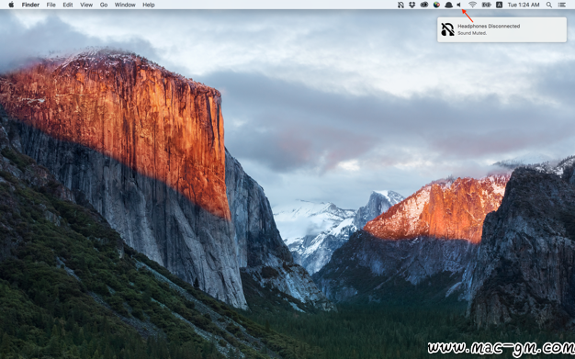Click the clock showing Tue 1:24 AM

click(524, 5)
